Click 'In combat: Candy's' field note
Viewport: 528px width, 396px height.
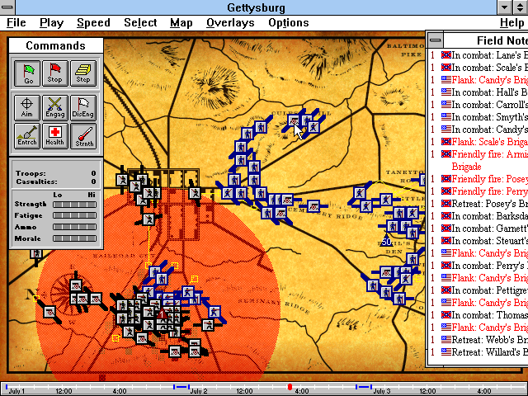pos(478,130)
